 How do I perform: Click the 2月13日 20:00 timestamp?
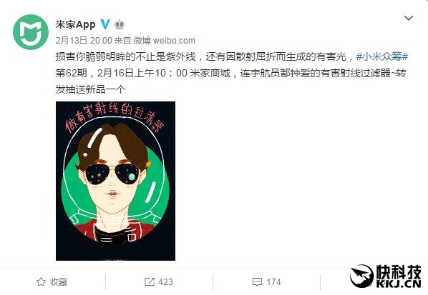84,41
